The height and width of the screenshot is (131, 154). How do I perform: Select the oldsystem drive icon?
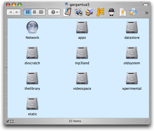pos(132,53)
